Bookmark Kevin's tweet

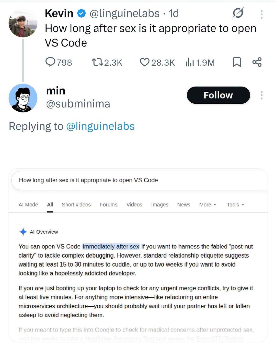[x=237, y=62]
